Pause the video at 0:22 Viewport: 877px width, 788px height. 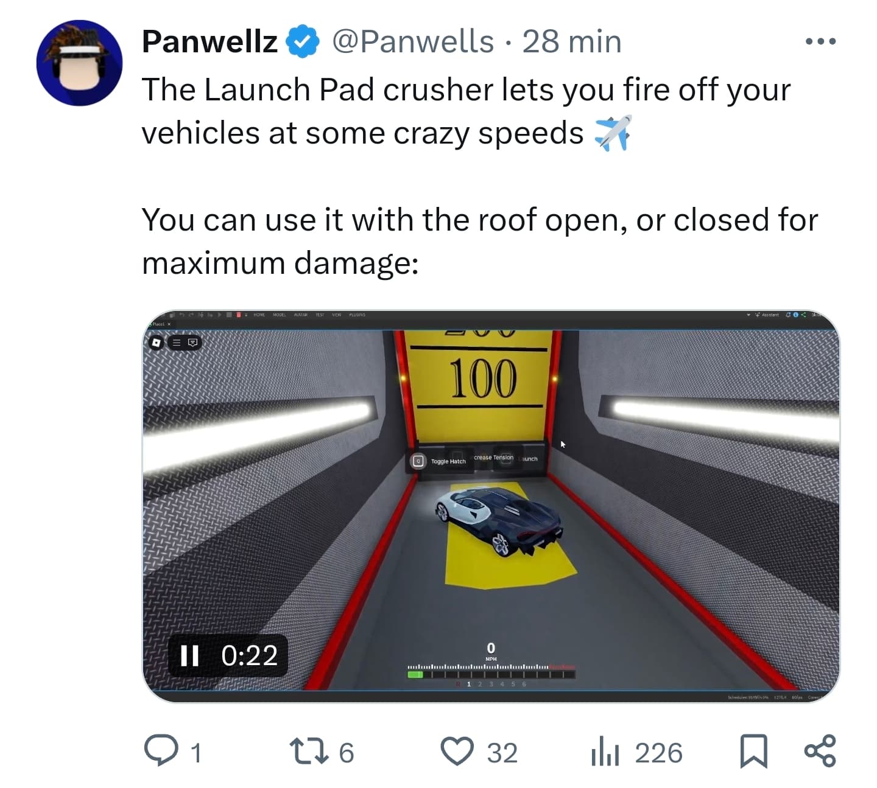coord(189,655)
